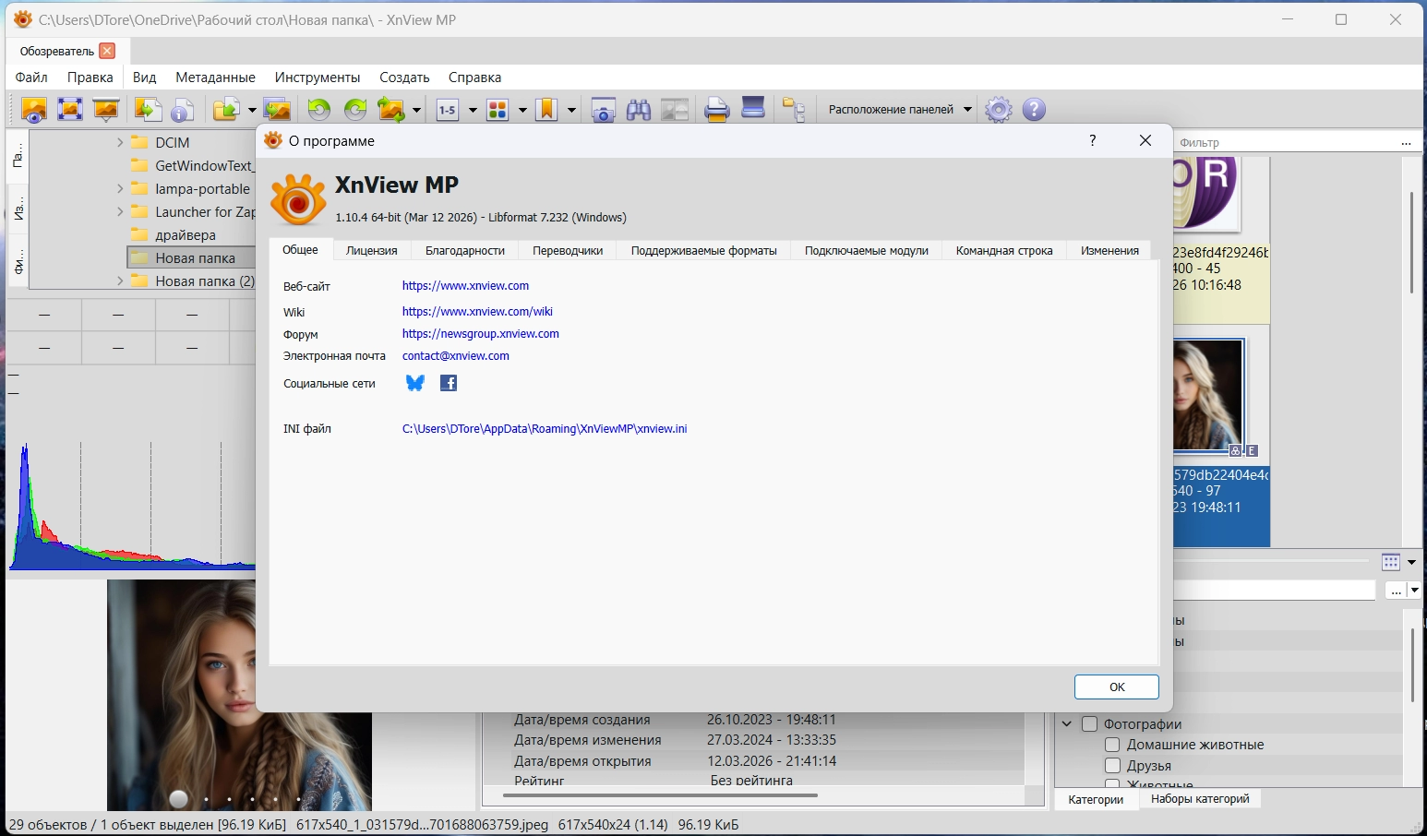Open the blue butterfly social network icon
Viewport: 1427px width, 836px height.
[x=415, y=383]
